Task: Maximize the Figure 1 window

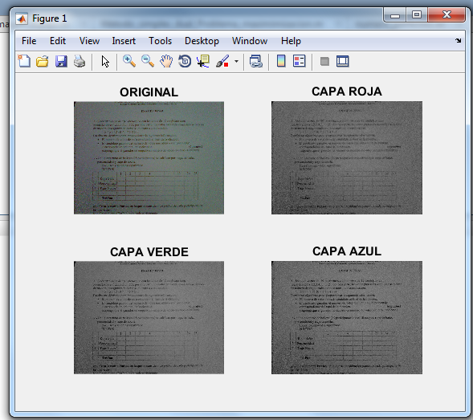Action: (417, 14)
